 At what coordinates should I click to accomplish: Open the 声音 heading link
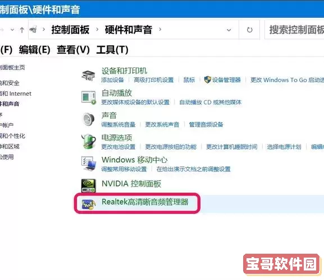click(109, 115)
